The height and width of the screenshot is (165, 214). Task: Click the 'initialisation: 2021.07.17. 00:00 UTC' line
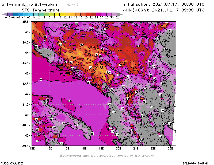tap(163, 4)
